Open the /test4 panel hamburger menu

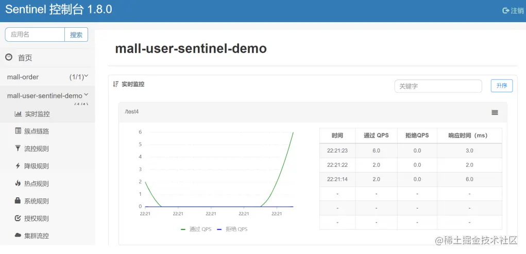pos(495,112)
